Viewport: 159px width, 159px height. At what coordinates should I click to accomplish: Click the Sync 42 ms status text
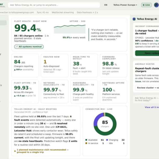[x=43, y=12]
